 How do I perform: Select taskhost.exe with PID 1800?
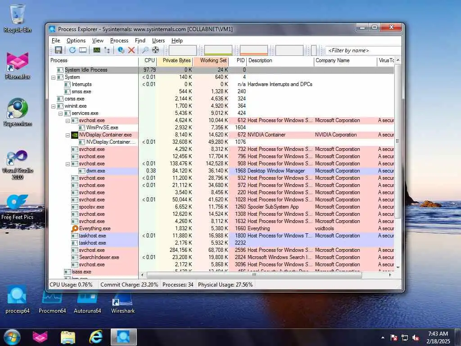(221, 236)
